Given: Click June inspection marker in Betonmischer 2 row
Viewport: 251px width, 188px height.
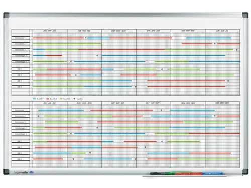Looking at the screenshot, I should [215, 44].
